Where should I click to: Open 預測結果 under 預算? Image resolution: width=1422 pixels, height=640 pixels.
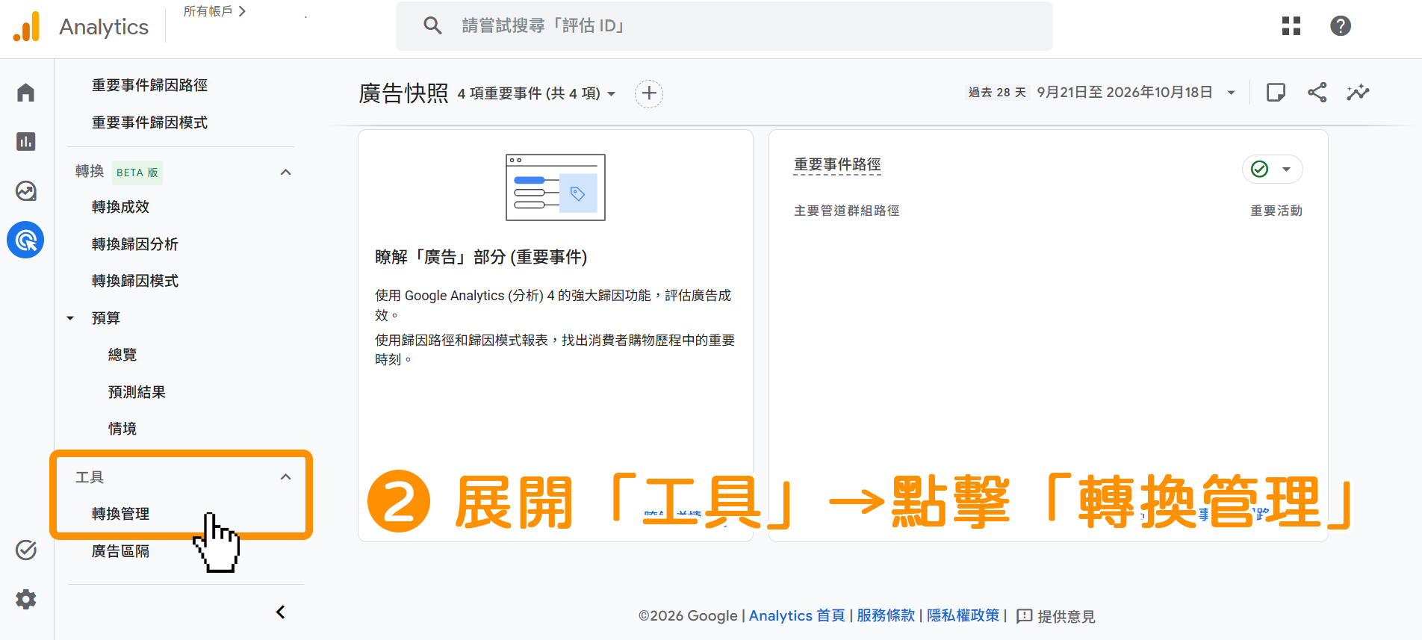tap(137, 392)
